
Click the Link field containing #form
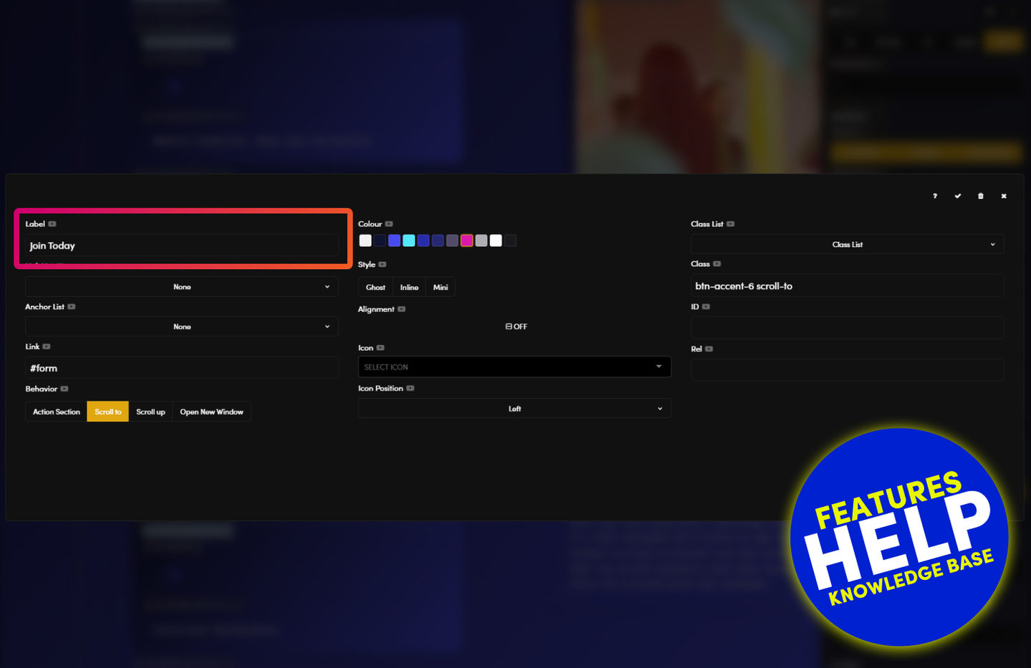(x=182, y=368)
